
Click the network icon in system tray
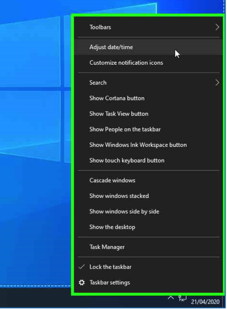point(182,298)
